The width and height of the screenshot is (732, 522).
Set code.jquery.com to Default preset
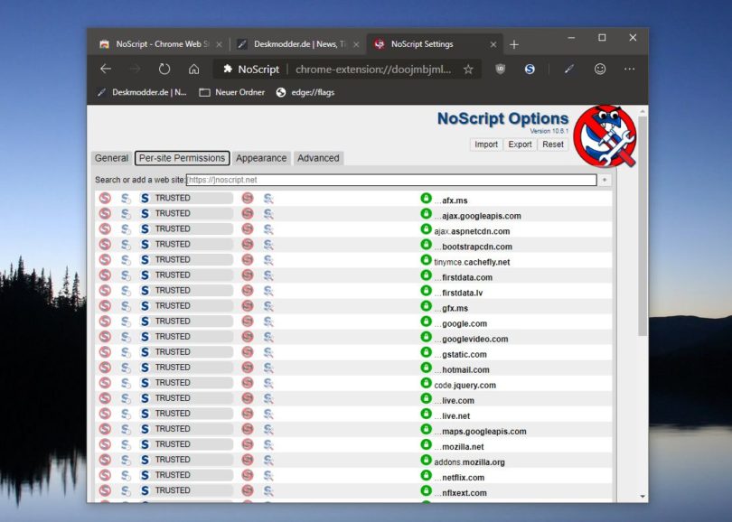[x=105, y=383]
